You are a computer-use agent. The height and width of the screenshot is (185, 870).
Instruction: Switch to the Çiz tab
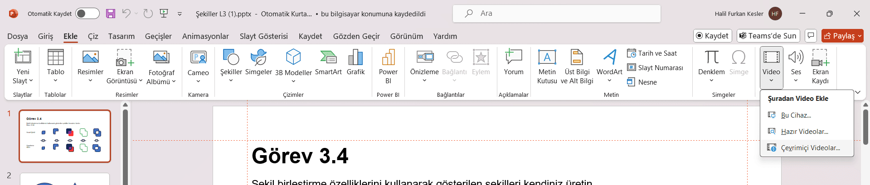[x=93, y=36]
